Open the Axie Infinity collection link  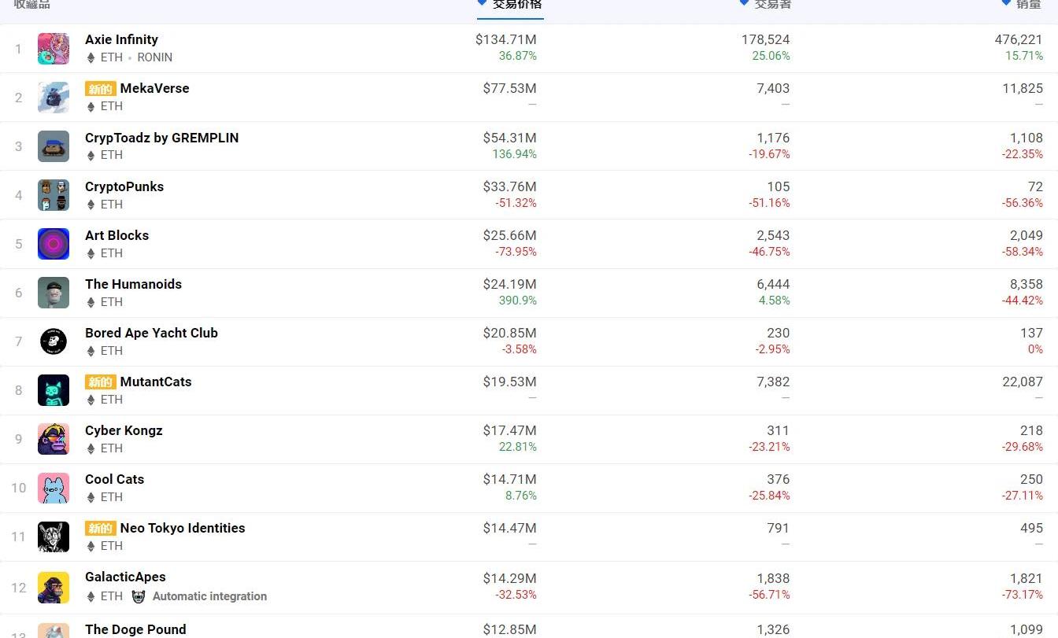[x=121, y=39]
